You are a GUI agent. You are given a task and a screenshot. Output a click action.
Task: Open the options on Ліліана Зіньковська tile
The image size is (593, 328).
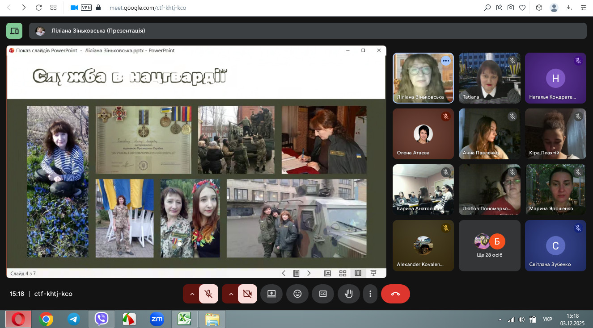coord(445,61)
